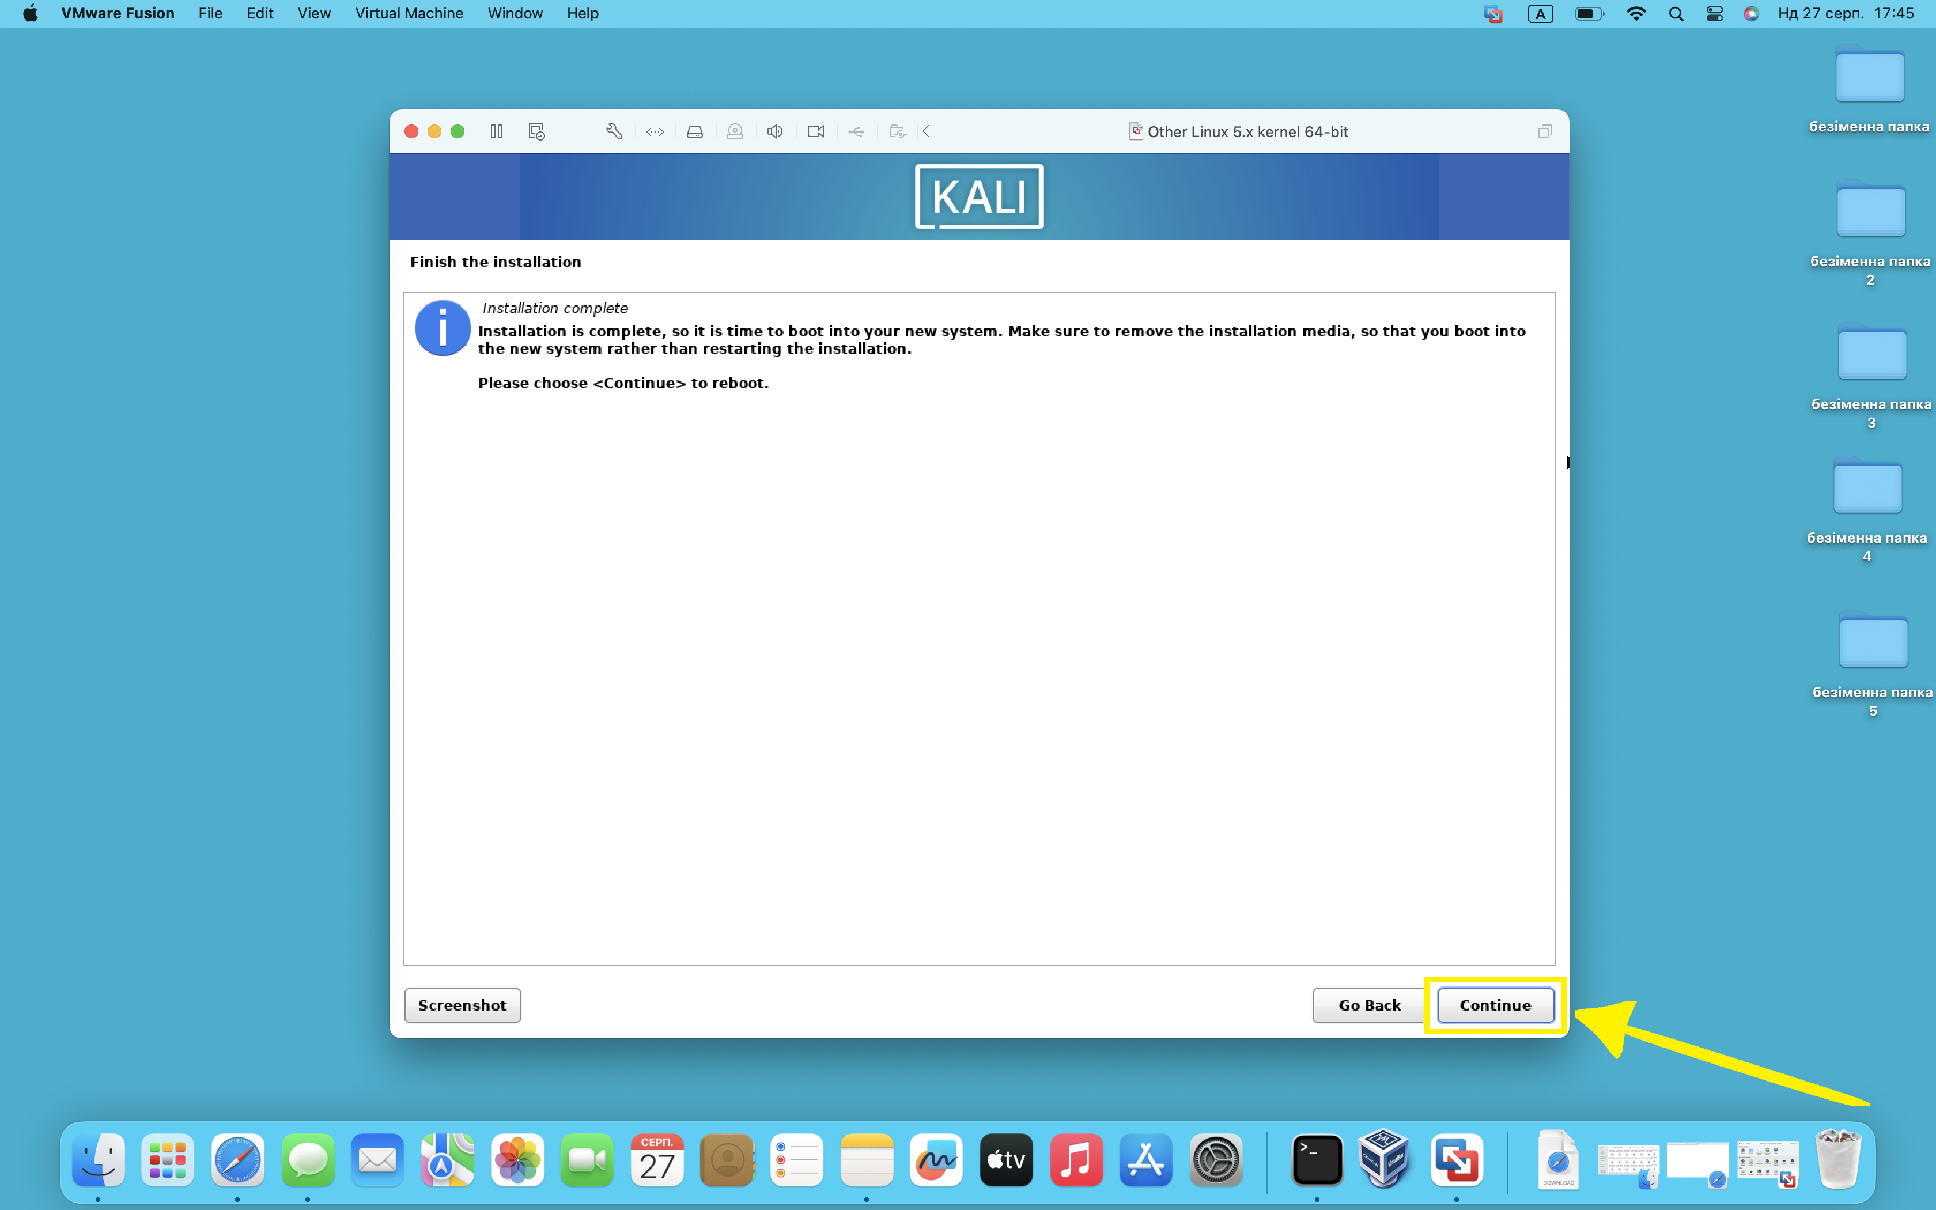Open Reminders from the Dock
Screen dimensions: 1936x1210
pos(797,1159)
